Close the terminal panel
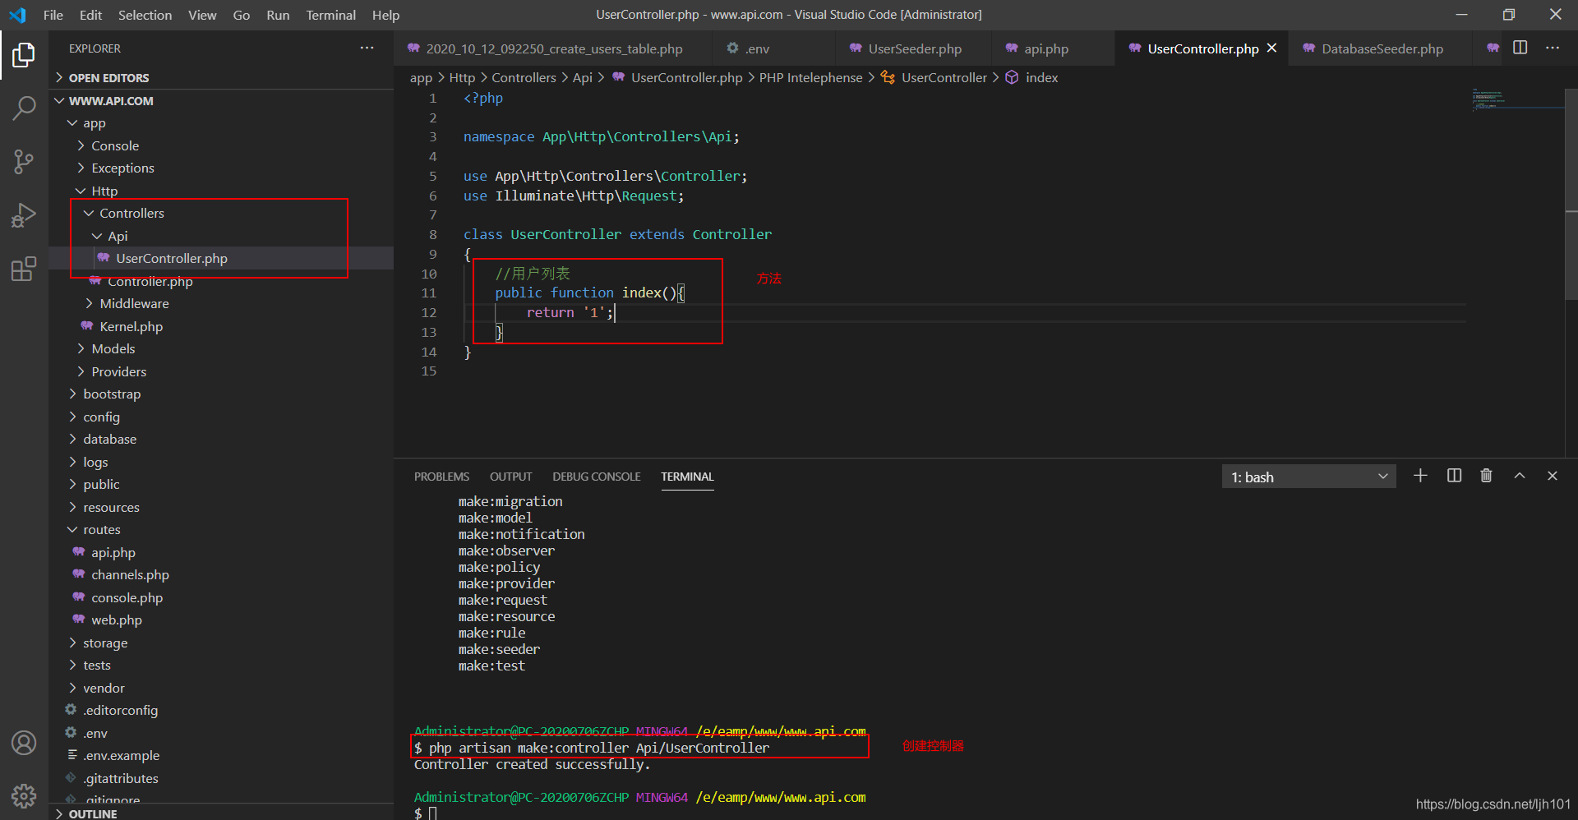Screen dimensions: 1578x820 1553,476
